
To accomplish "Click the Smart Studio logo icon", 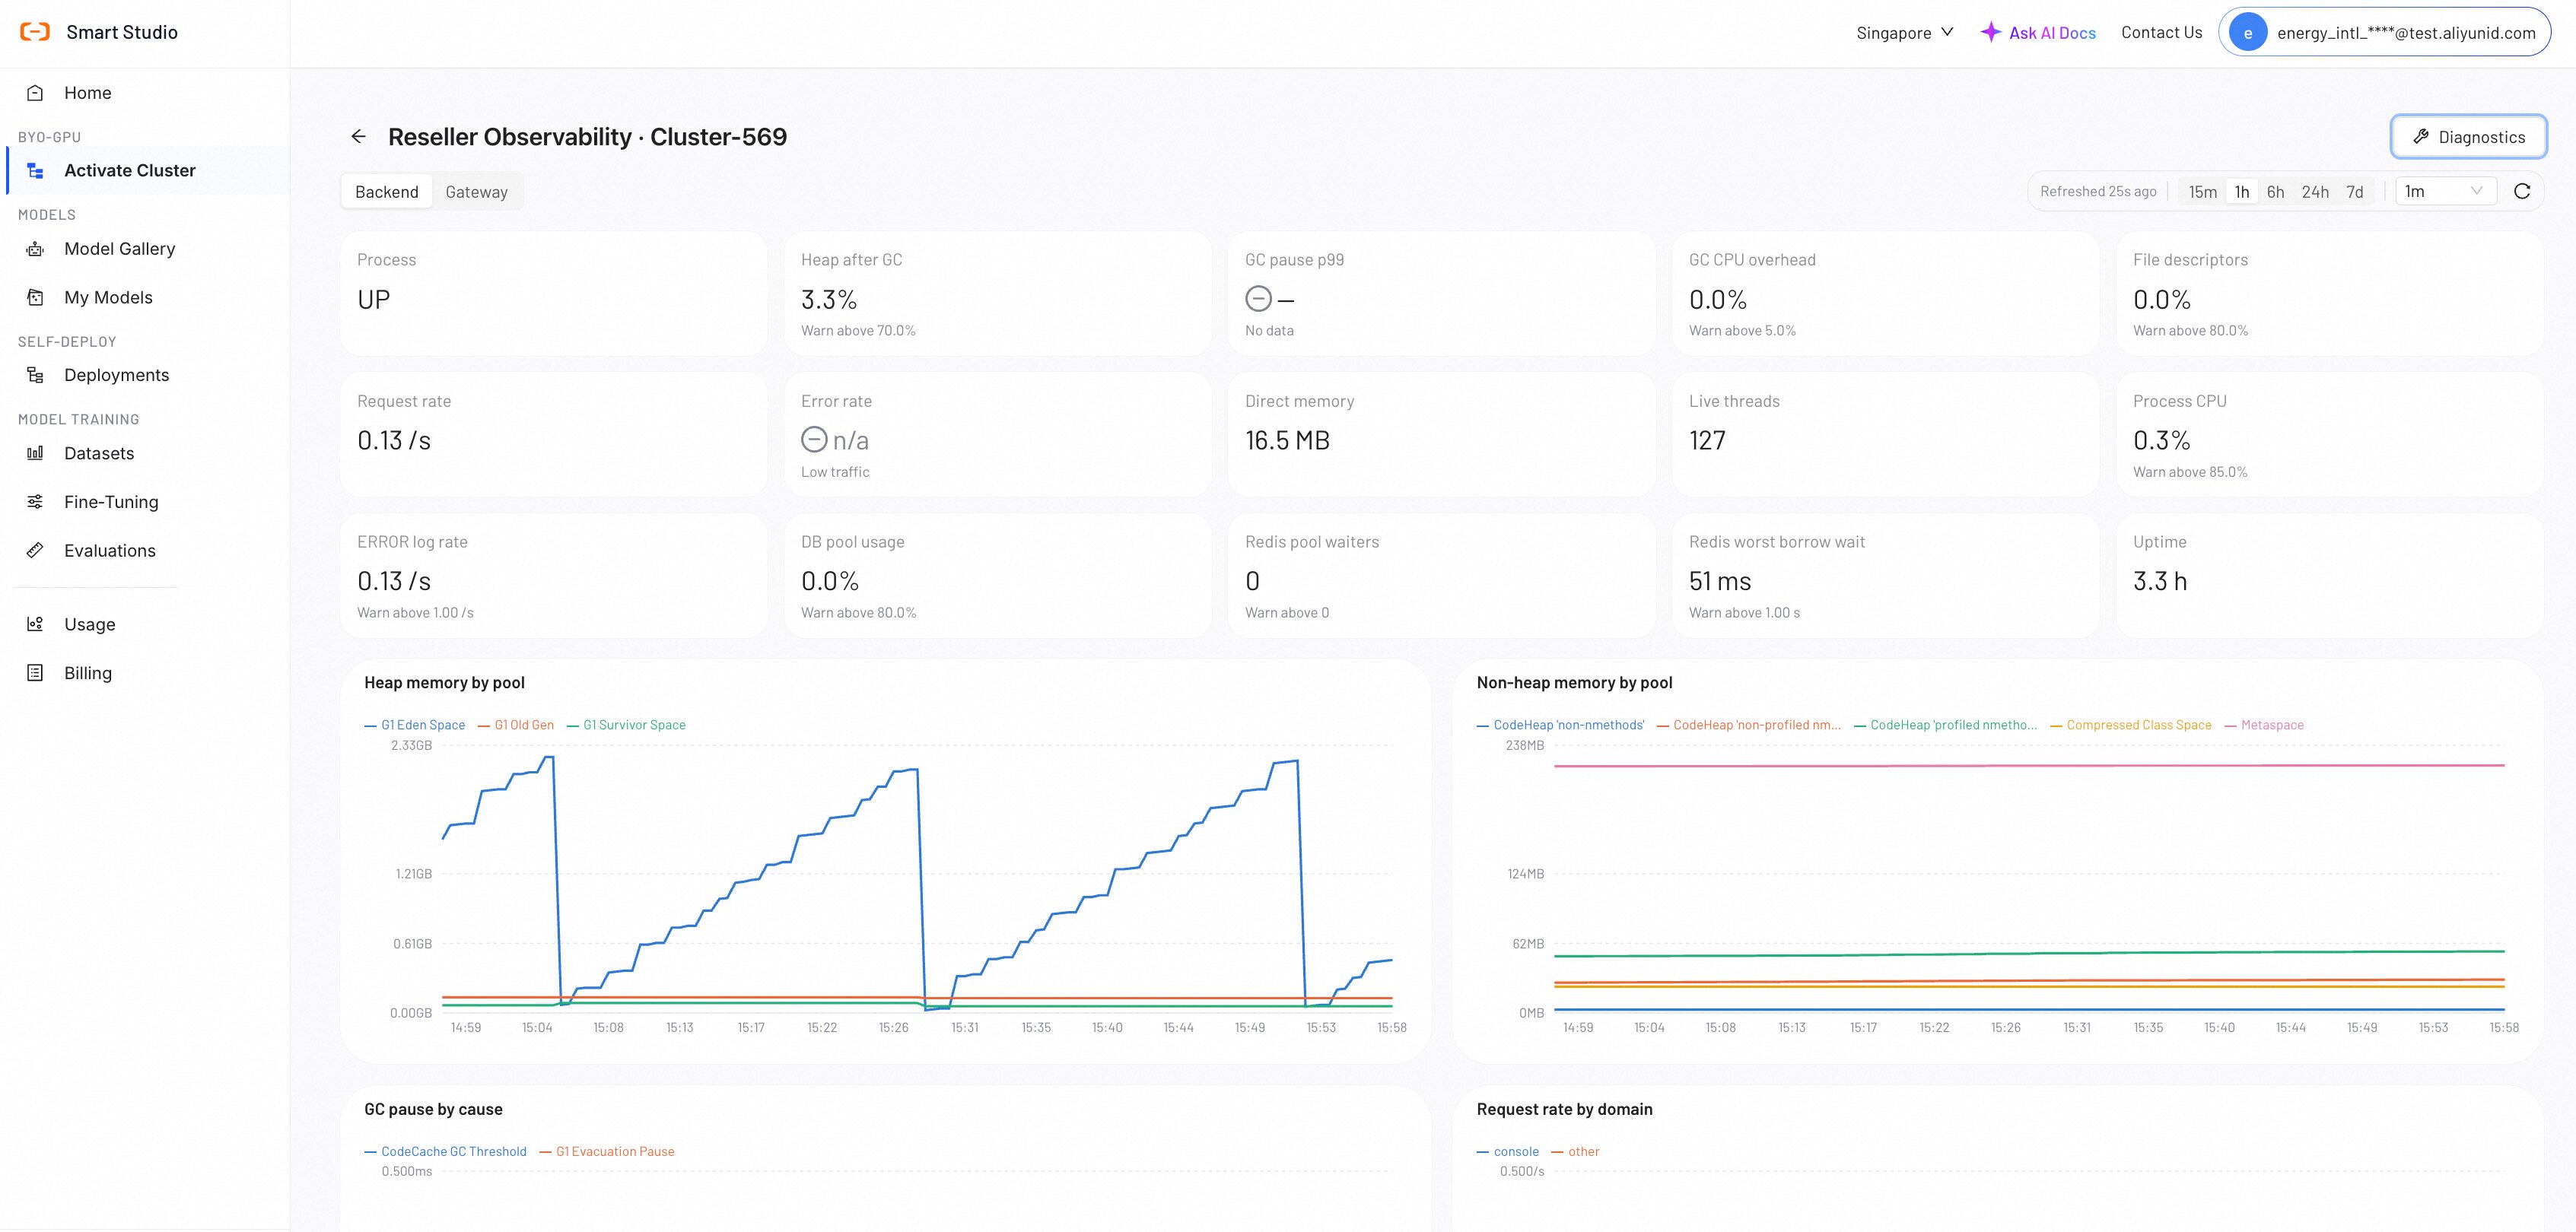I will click(35, 32).
